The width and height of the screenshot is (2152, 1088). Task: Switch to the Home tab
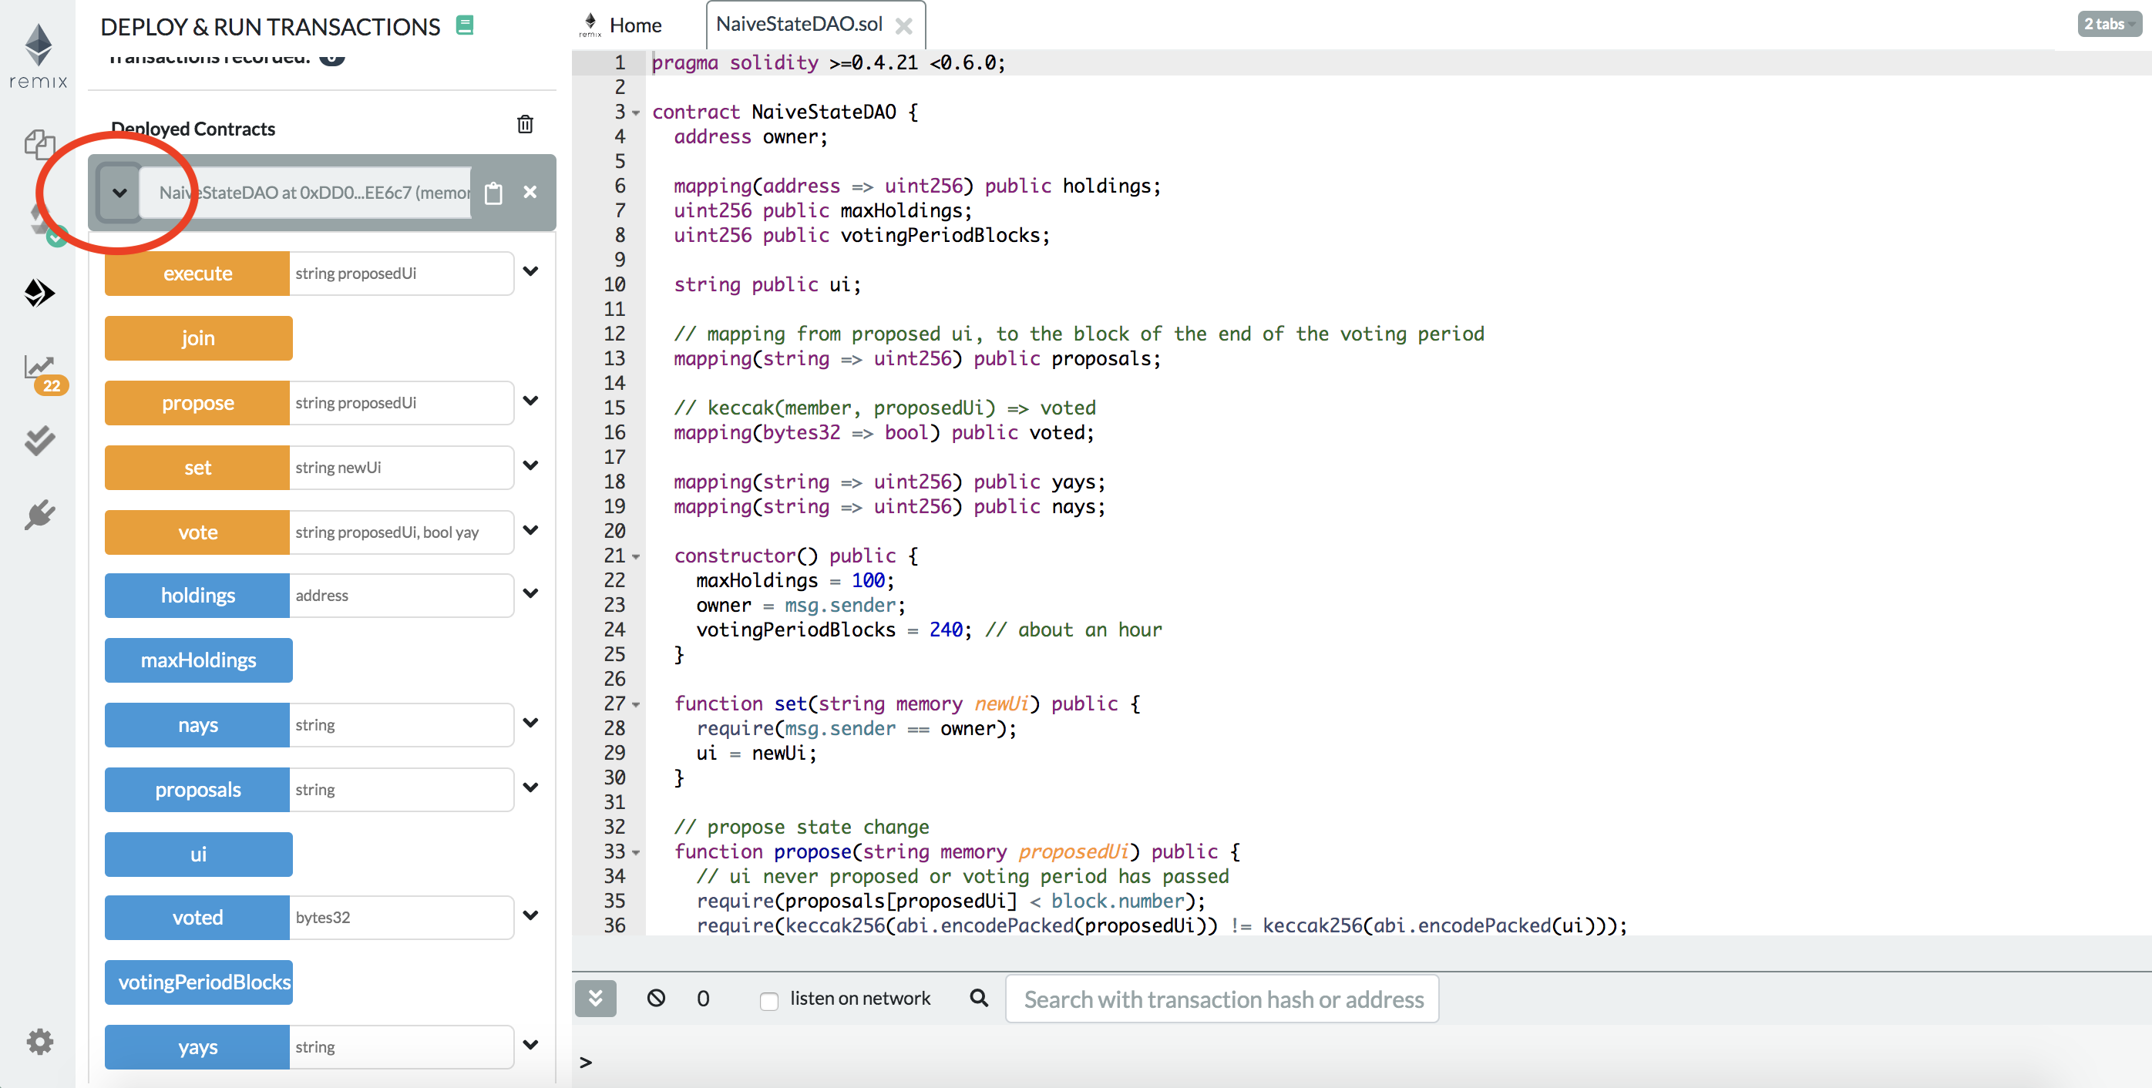[x=635, y=25]
